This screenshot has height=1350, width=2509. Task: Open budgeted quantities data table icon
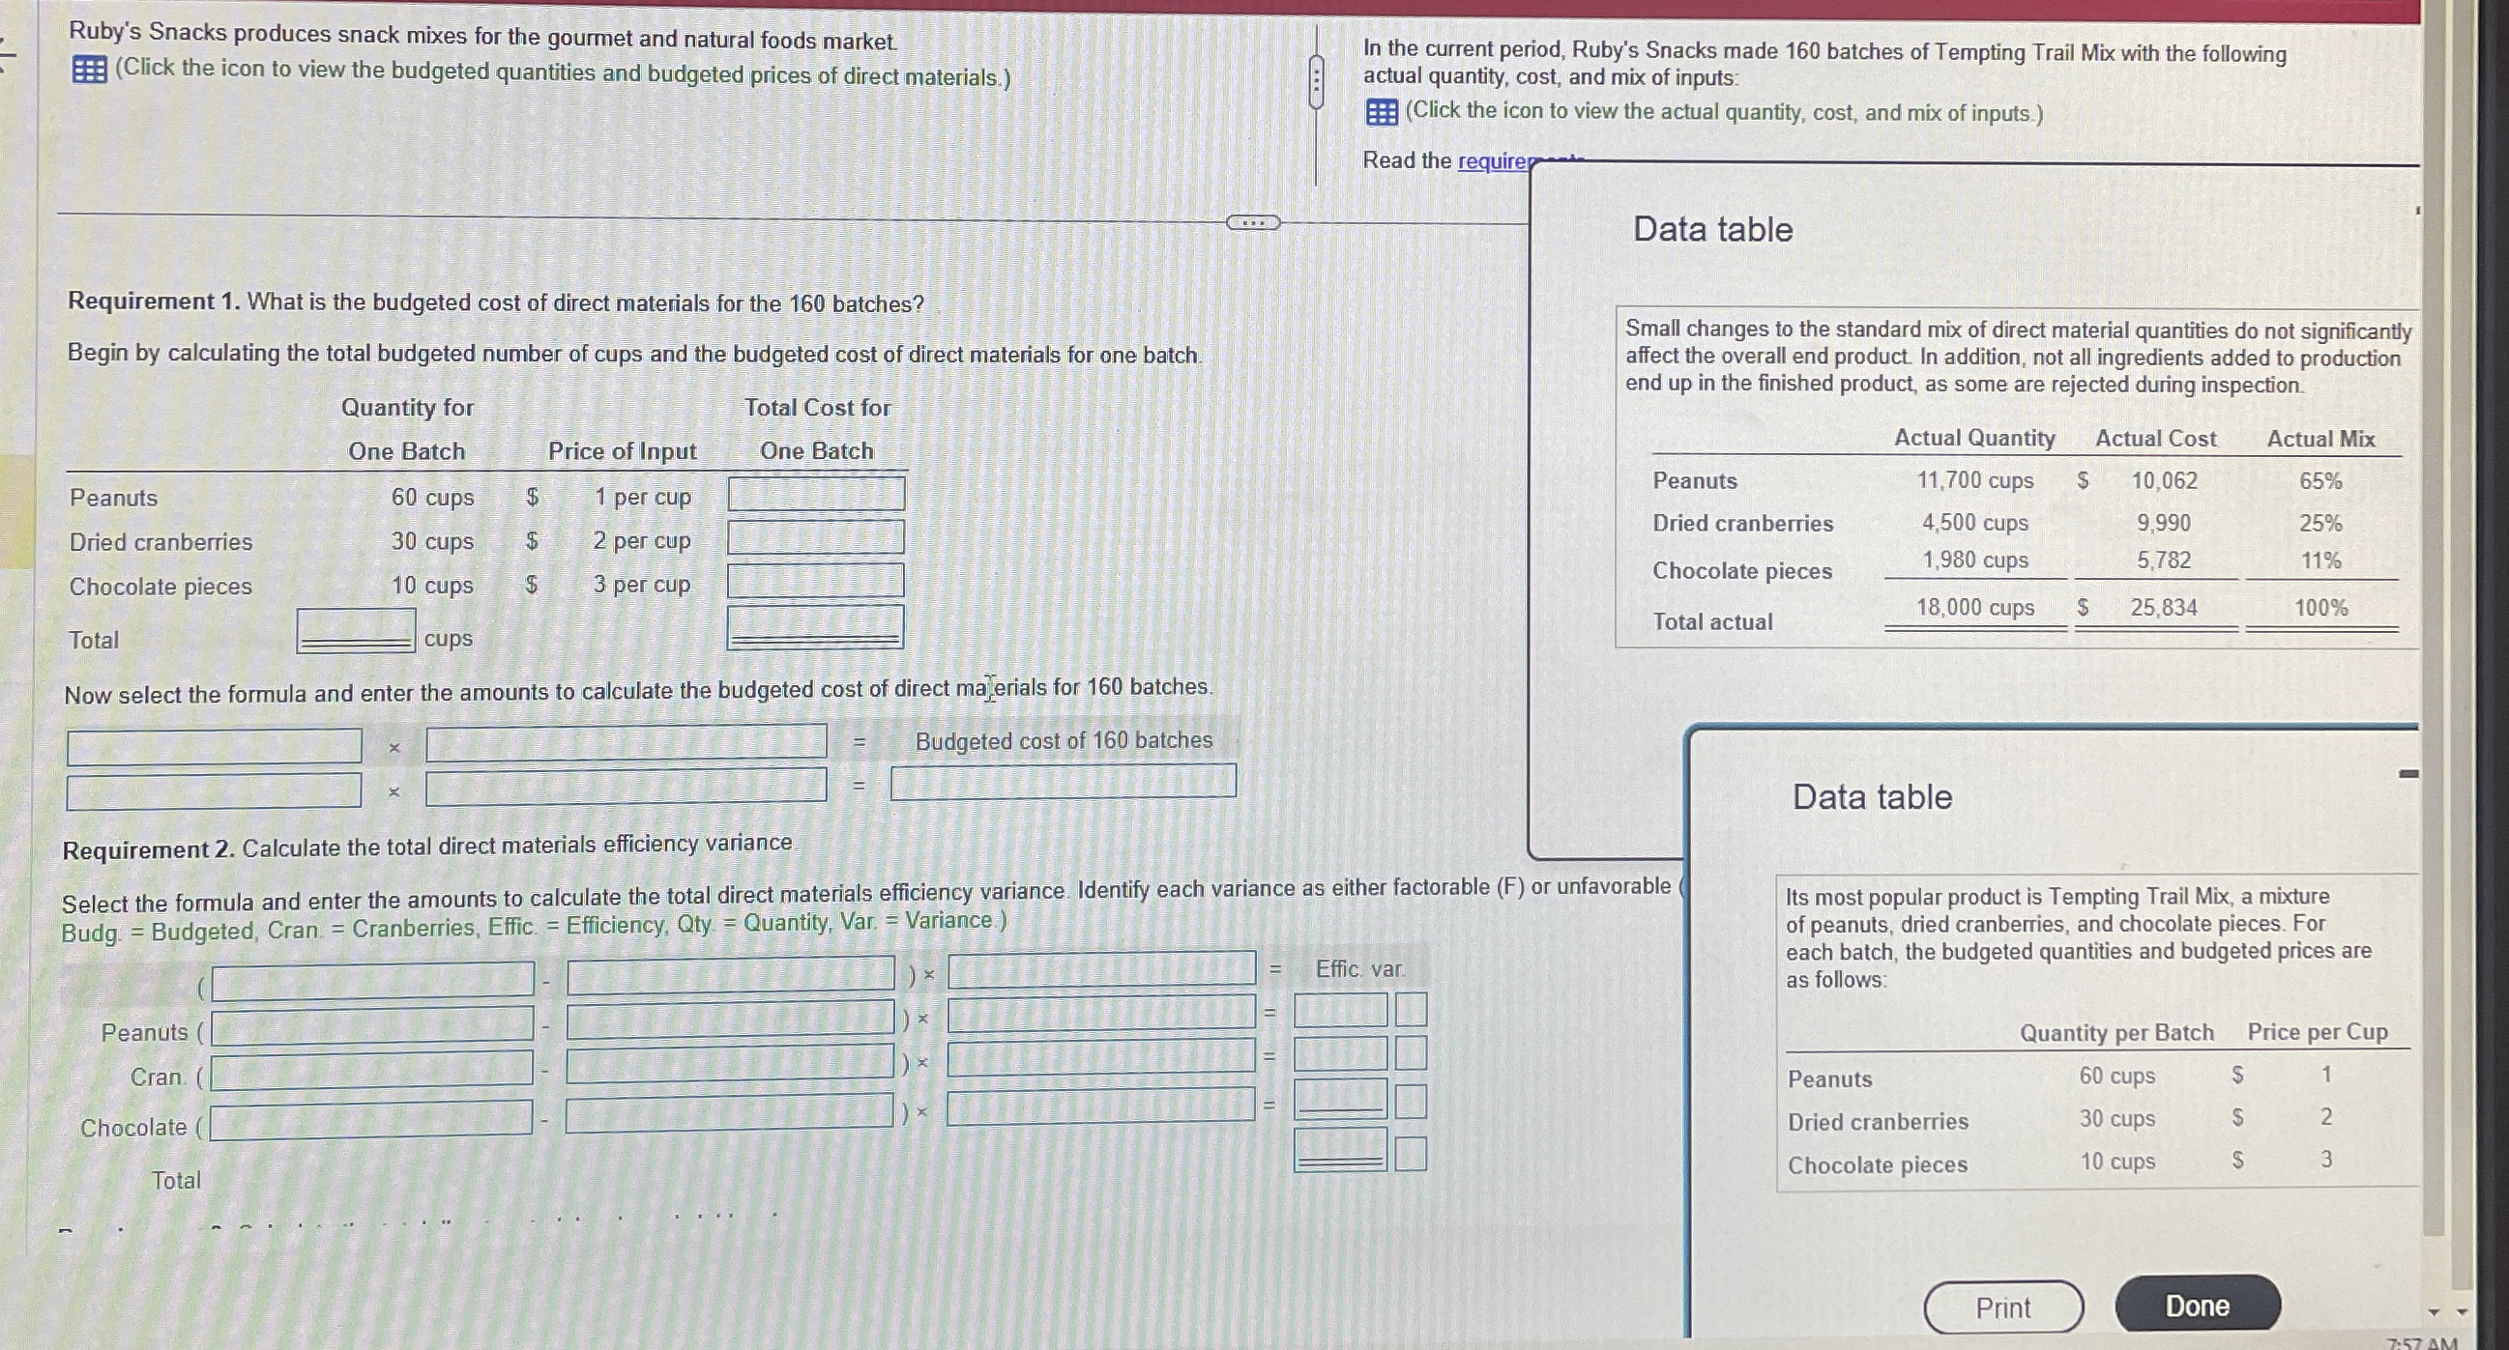90,71
